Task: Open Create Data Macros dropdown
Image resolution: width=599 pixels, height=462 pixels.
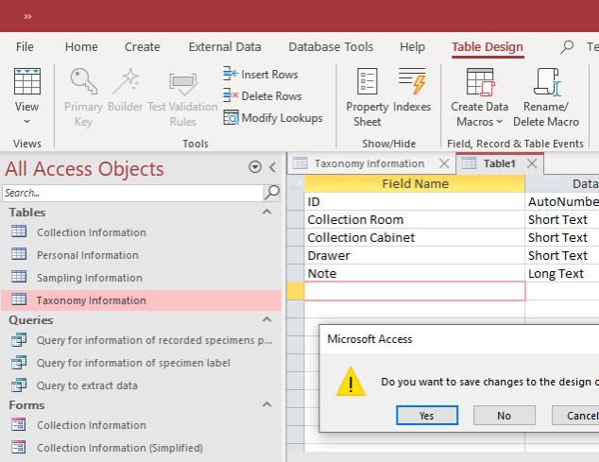Action: tap(479, 98)
